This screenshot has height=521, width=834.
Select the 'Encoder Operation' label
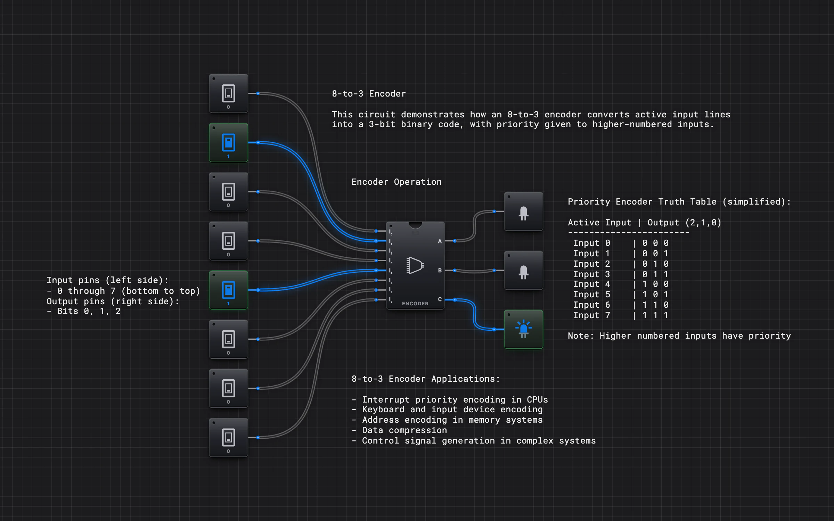pos(396,182)
